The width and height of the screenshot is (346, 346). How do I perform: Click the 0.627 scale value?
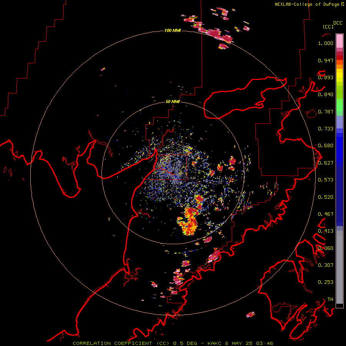click(326, 163)
